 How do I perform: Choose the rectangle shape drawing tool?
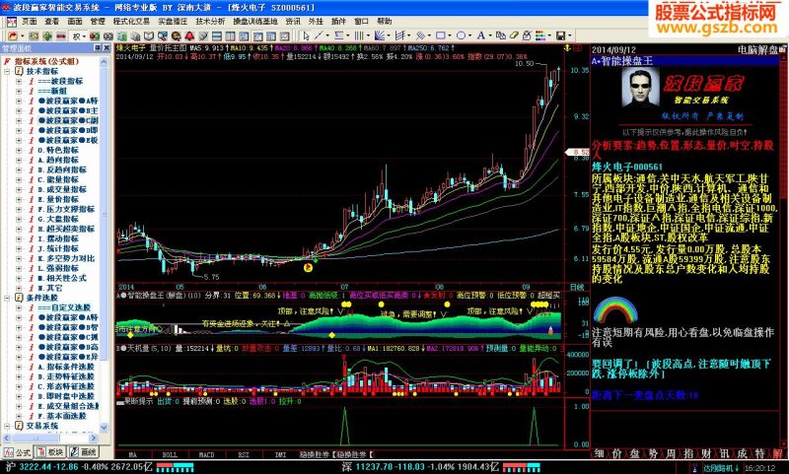[441, 35]
